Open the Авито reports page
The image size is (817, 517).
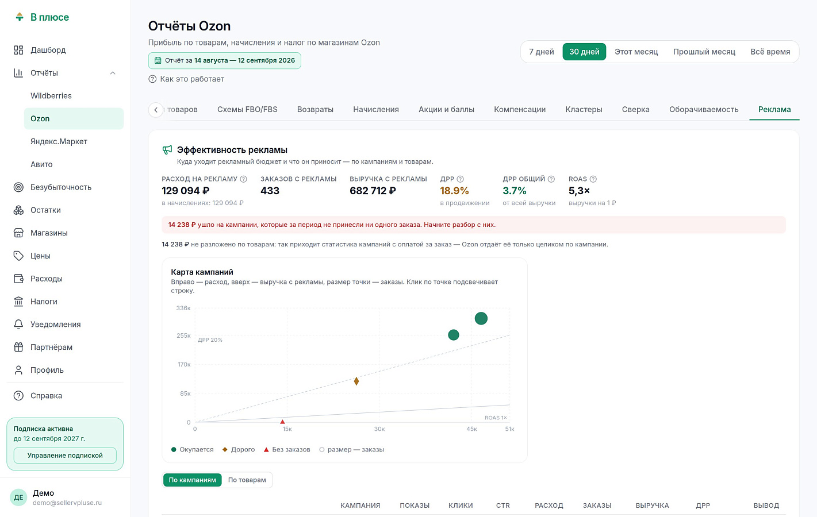(x=74, y=164)
